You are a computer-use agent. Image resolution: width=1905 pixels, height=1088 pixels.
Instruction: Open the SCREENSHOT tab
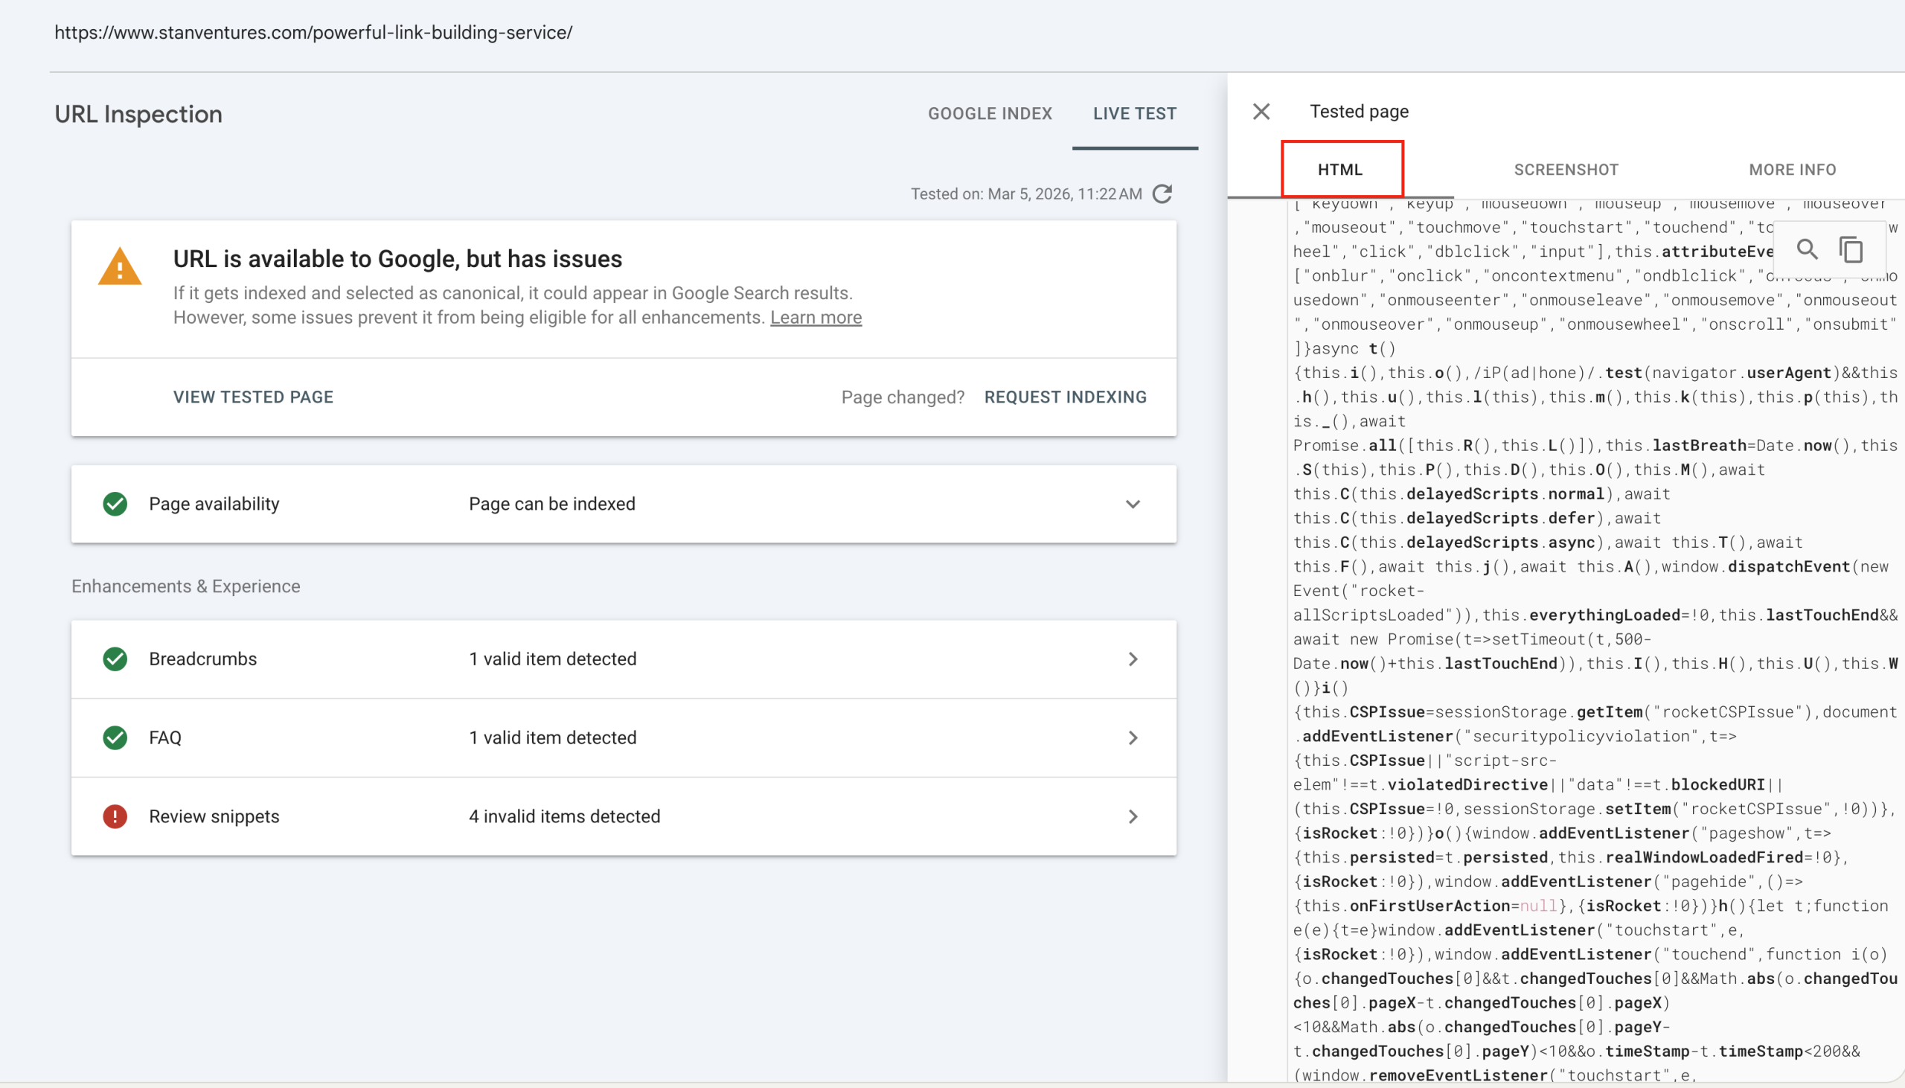1566,170
